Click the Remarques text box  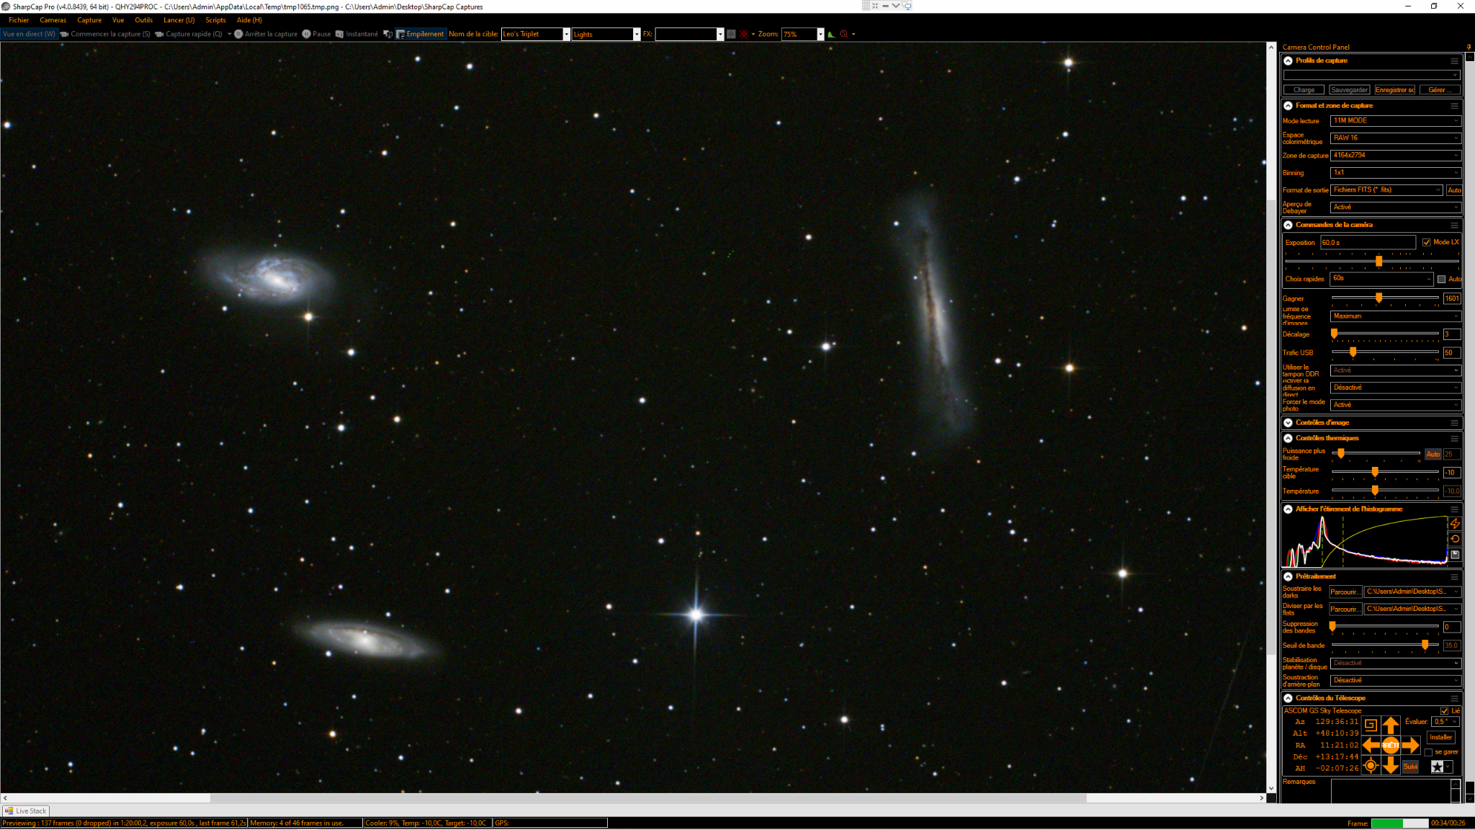[1391, 790]
